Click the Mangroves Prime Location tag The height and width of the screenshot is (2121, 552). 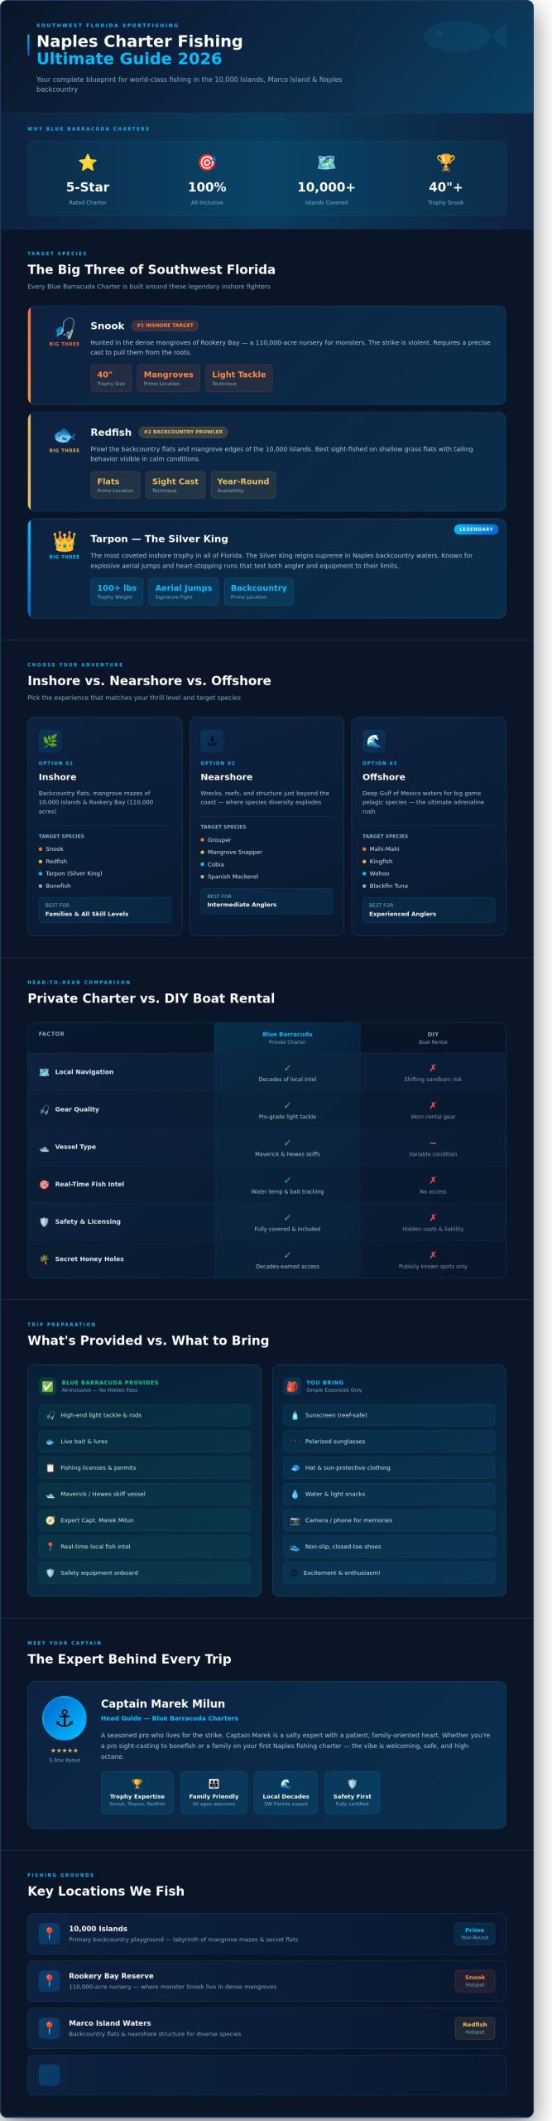tap(168, 378)
